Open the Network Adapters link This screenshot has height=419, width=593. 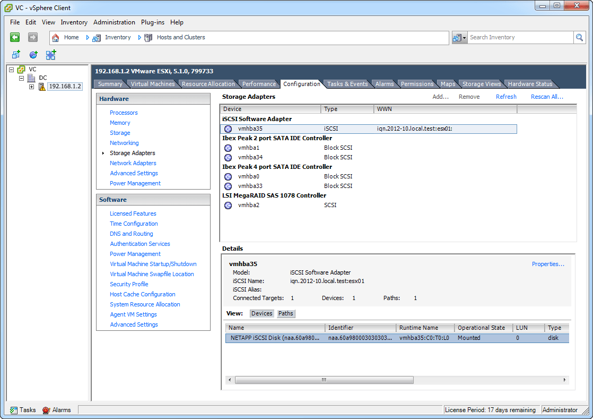tap(133, 163)
